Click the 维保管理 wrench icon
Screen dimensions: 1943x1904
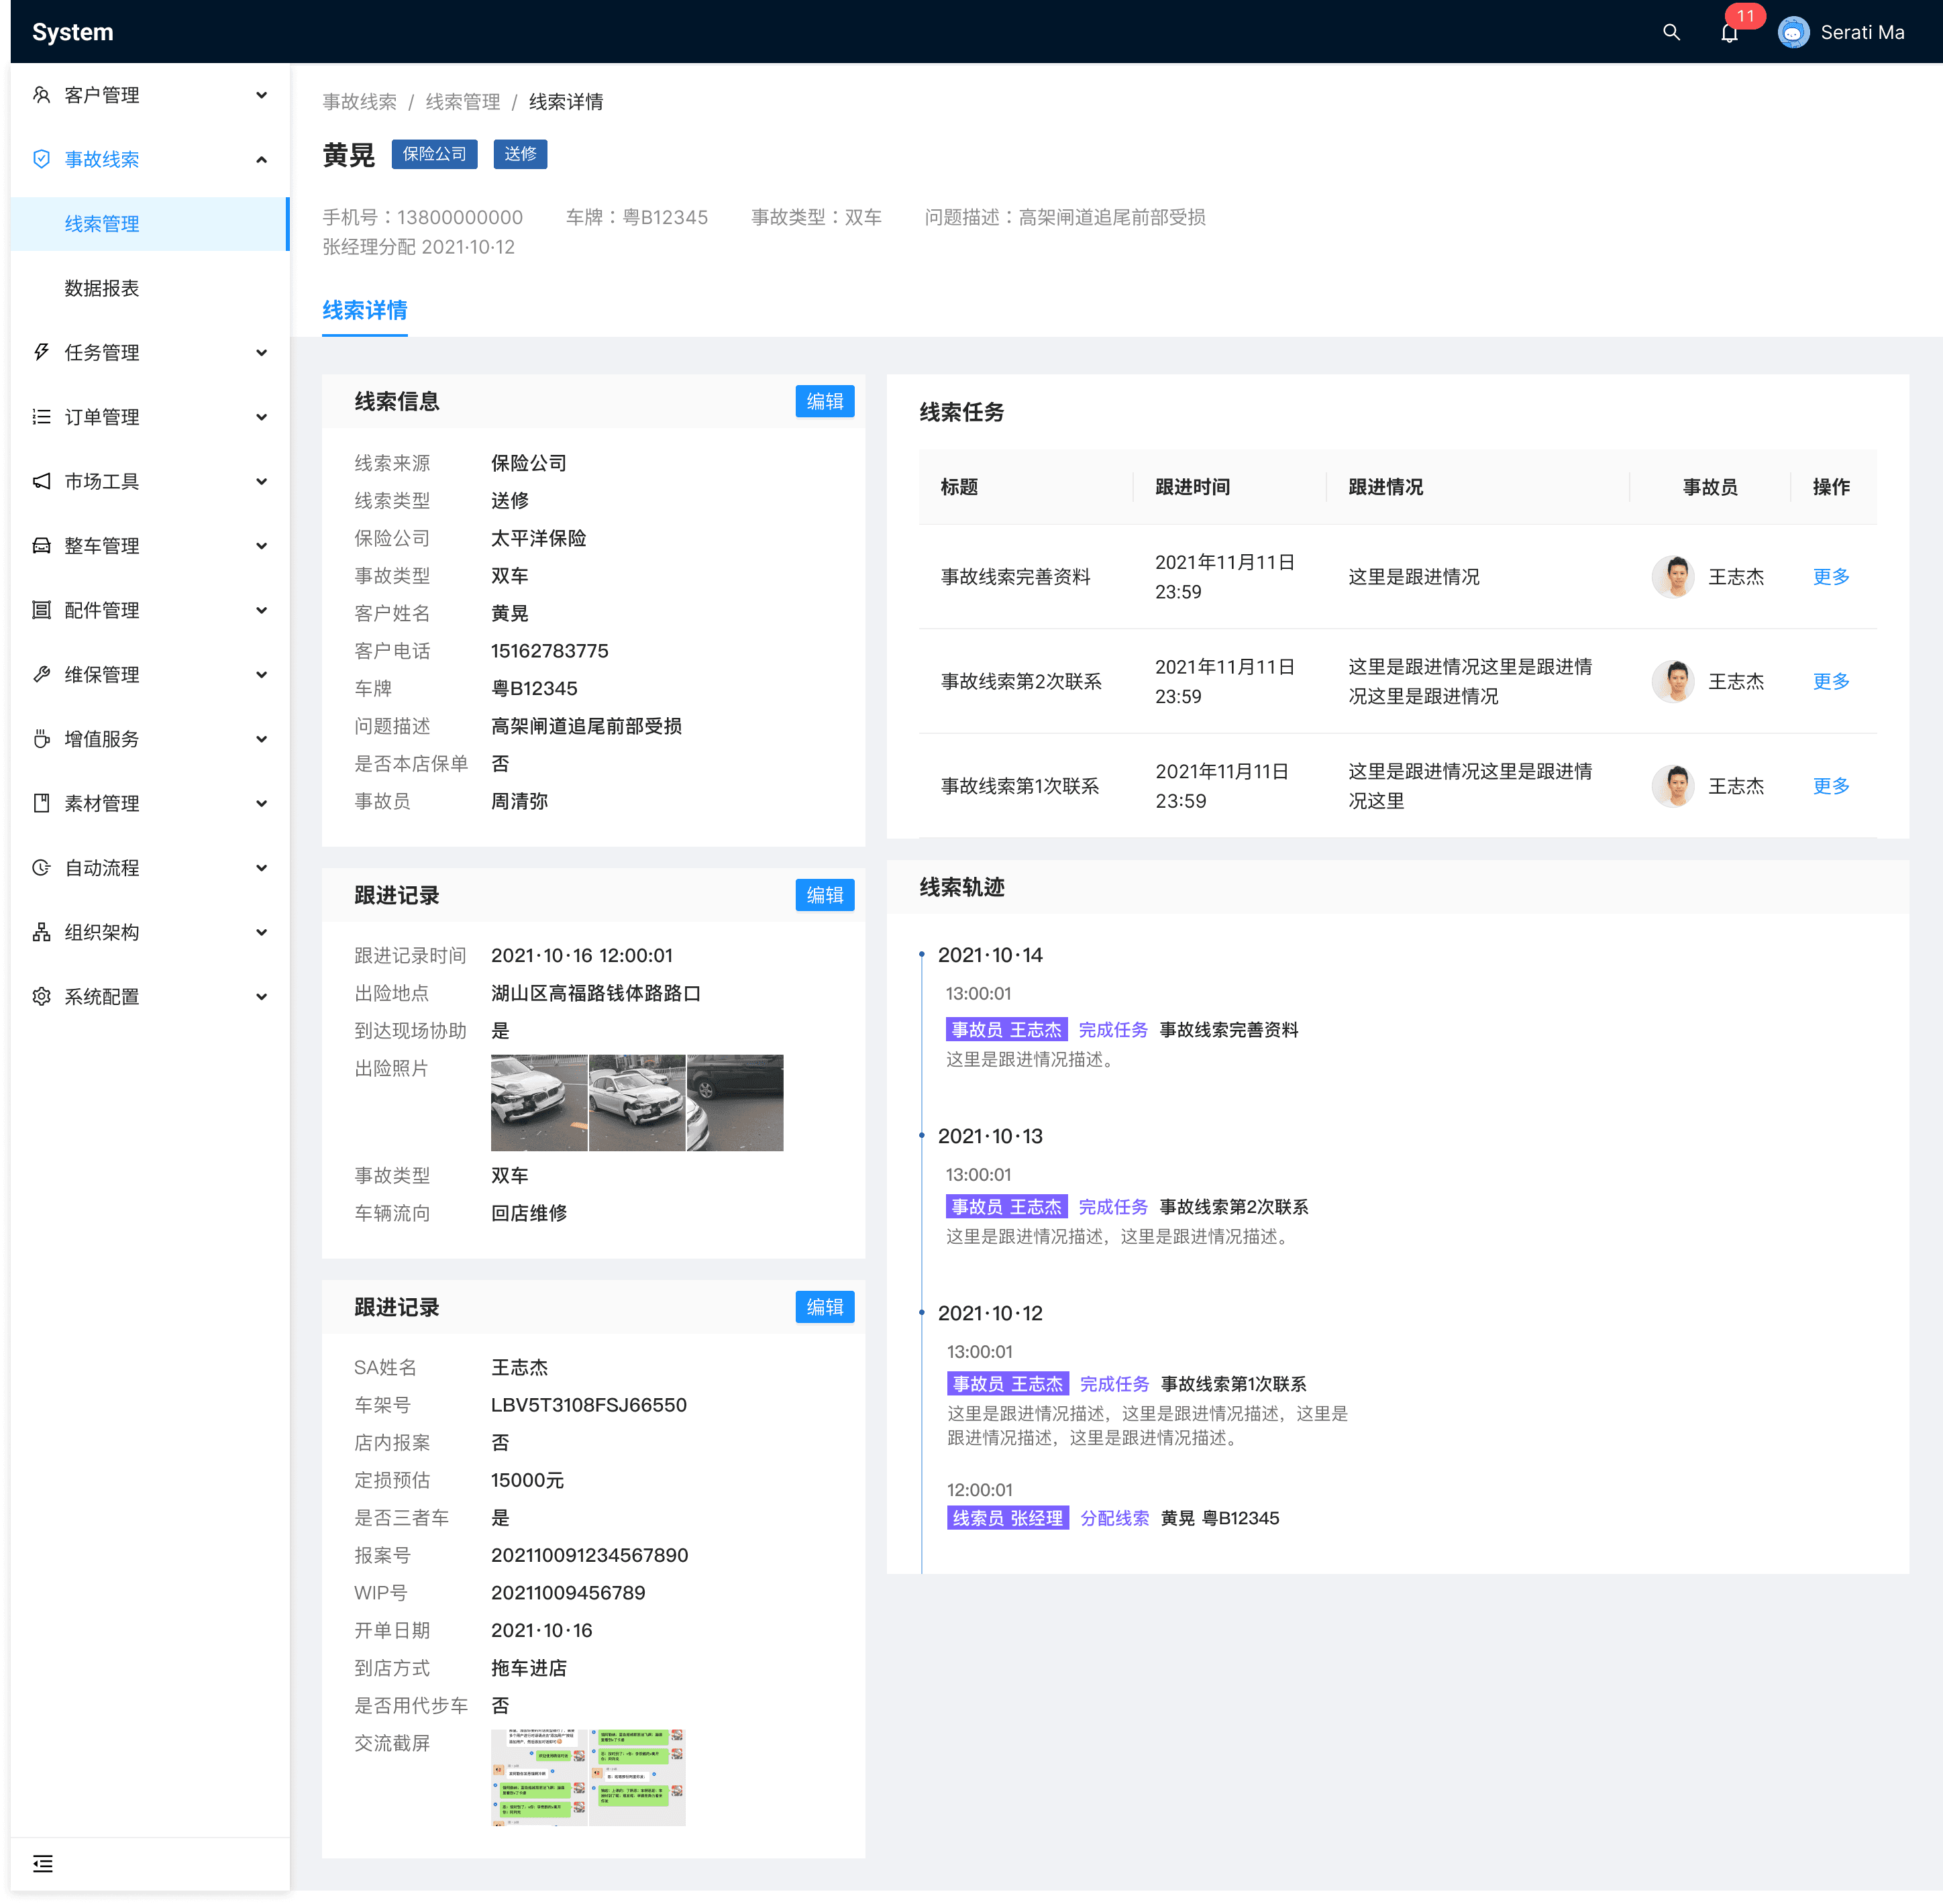coord(41,674)
